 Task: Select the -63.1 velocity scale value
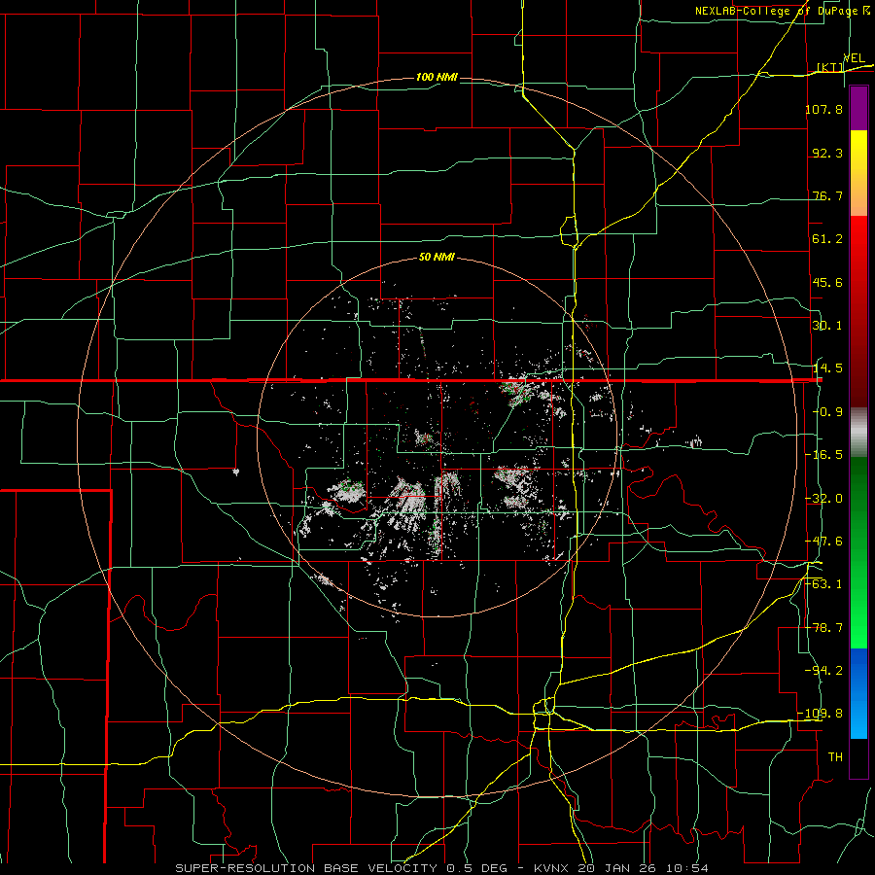tap(823, 584)
